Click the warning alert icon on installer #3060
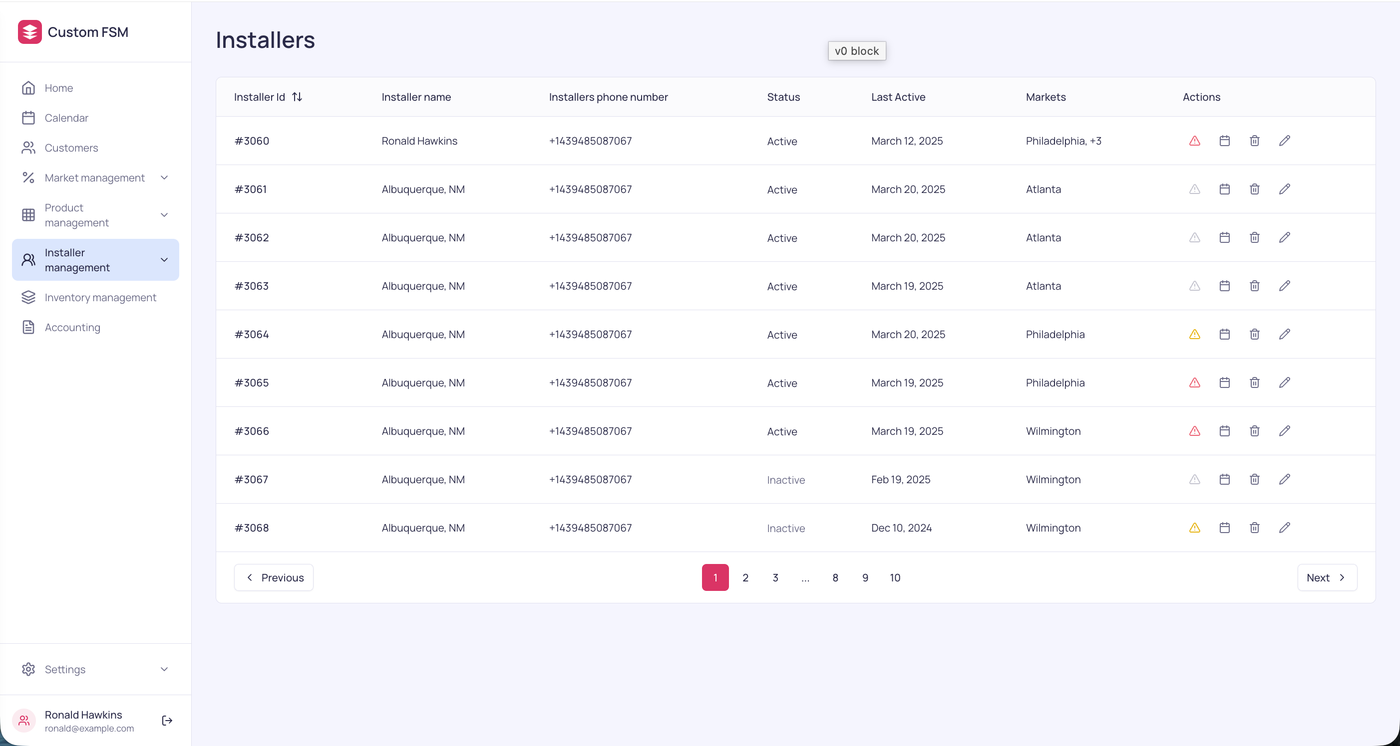 (x=1194, y=141)
